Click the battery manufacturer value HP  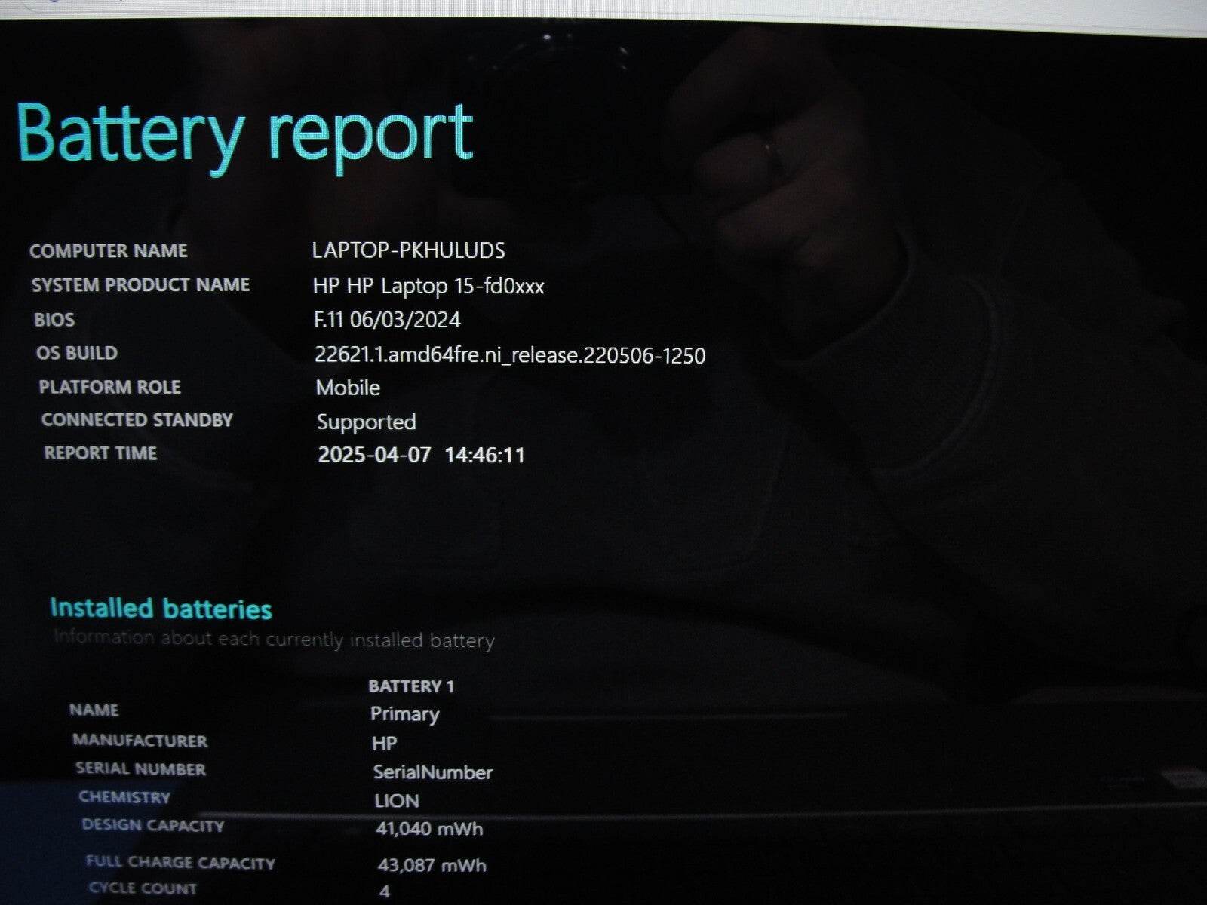pyautogui.click(x=384, y=744)
